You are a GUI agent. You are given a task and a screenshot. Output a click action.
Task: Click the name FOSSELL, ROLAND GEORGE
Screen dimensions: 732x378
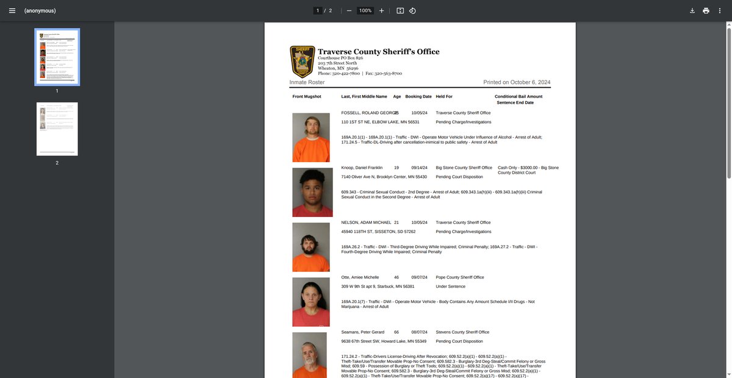click(x=370, y=113)
